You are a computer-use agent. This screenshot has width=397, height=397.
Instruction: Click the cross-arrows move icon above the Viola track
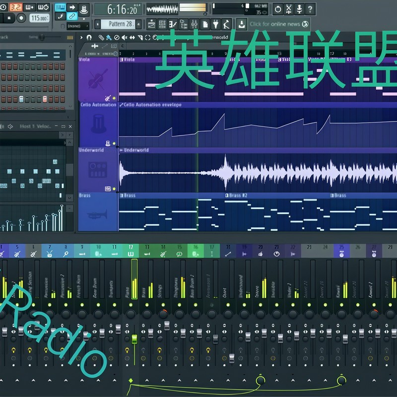[x=95, y=46]
